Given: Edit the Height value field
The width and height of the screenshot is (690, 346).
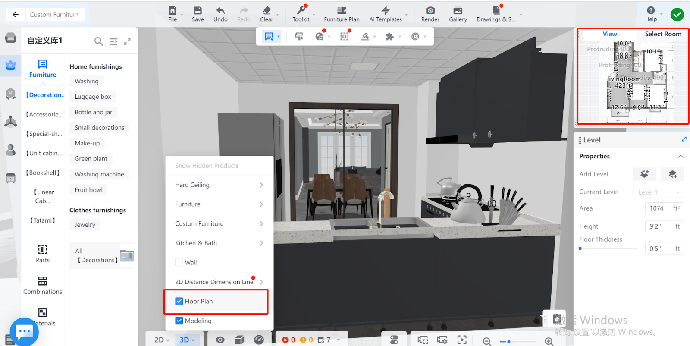Looking at the screenshot, I should pyautogui.click(x=665, y=226).
